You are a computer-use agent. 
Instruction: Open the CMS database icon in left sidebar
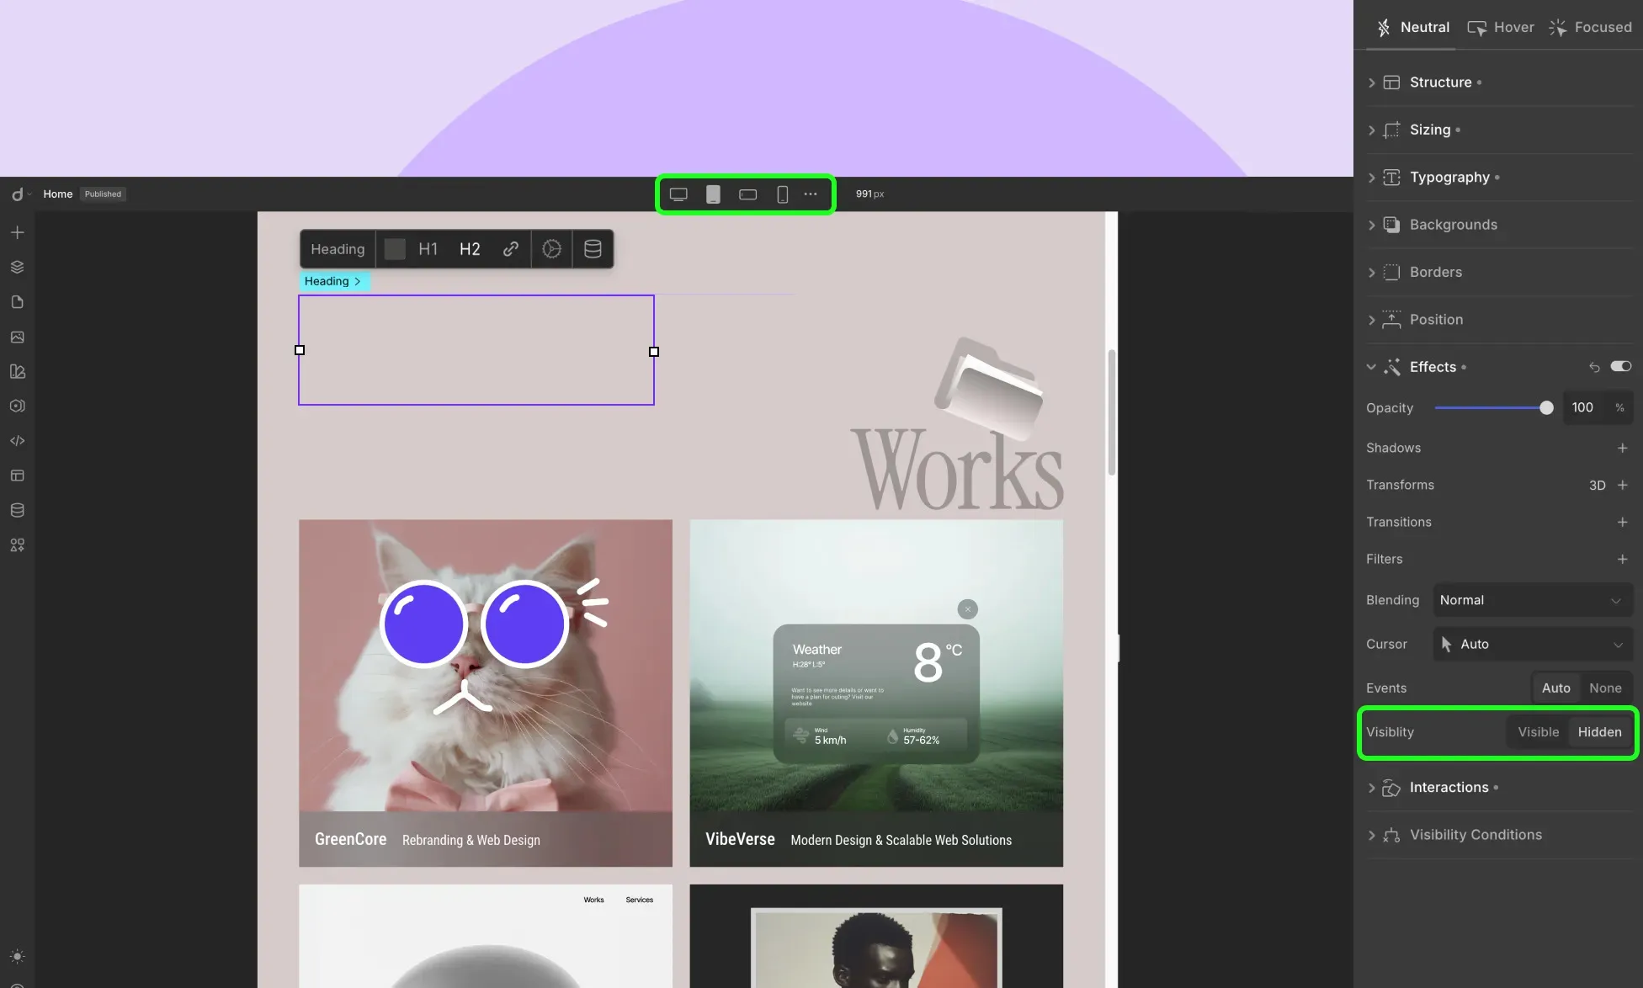click(17, 510)
